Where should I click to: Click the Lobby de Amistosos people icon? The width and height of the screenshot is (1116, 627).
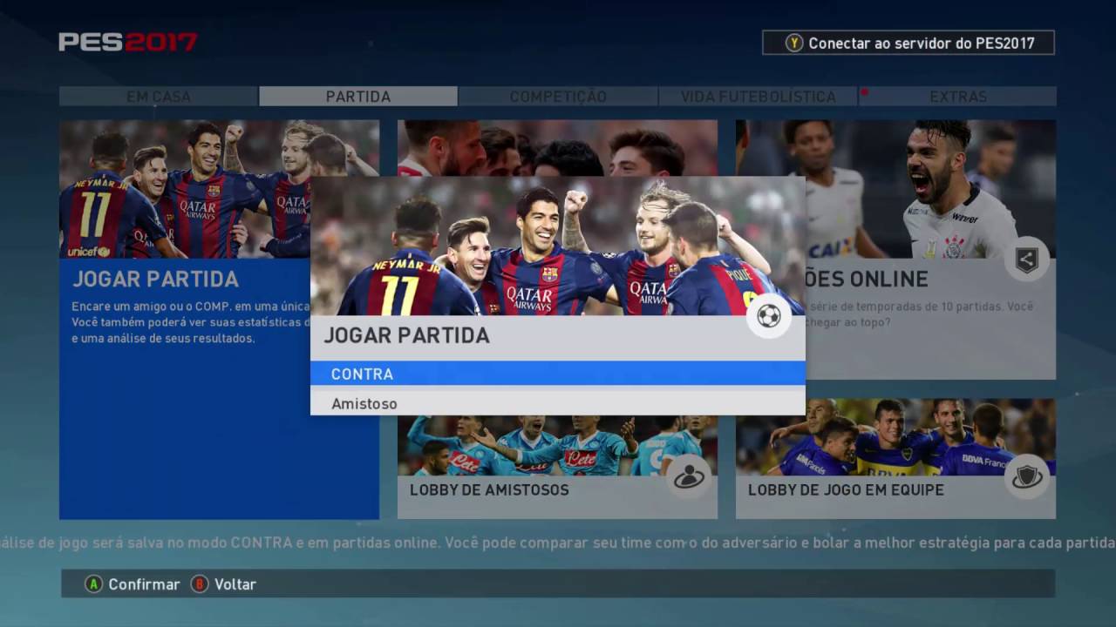tap(689, 476)
